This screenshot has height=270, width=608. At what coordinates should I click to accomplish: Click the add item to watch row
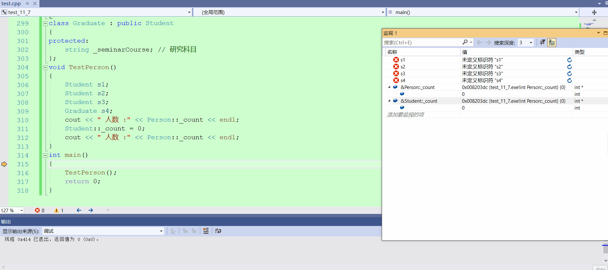406,114
